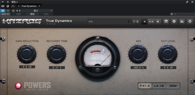
Task: Click the Powers Music Group logo
Action: pyautogui.click(x=37, y=86)
